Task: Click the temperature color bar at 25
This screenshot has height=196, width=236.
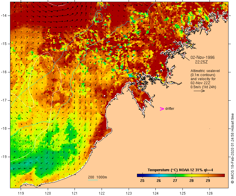Action: tap(142, 175)
